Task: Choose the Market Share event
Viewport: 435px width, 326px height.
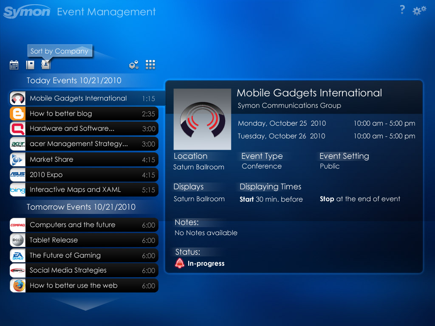Action: click(84, 160)
